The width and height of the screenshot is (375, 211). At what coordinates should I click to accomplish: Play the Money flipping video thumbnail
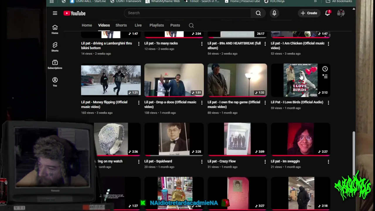coord(111,80)
